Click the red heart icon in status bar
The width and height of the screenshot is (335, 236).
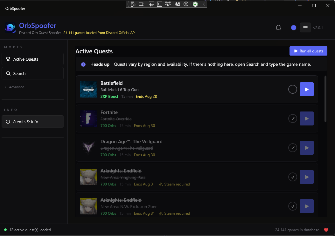326,230
